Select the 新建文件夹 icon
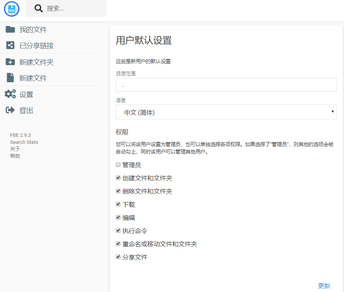This screenshot has height=292, width=344. (x=10, y=61)
